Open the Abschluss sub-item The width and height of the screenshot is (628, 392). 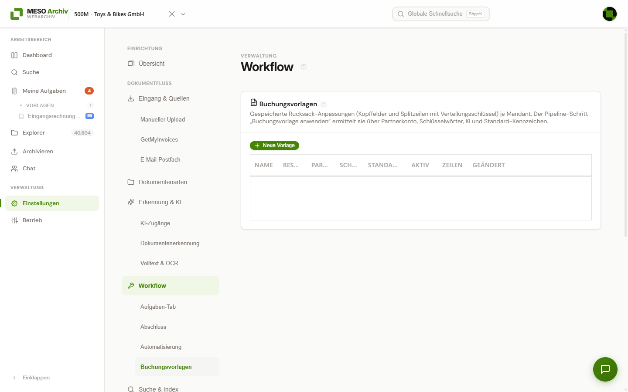click(177, 327)
